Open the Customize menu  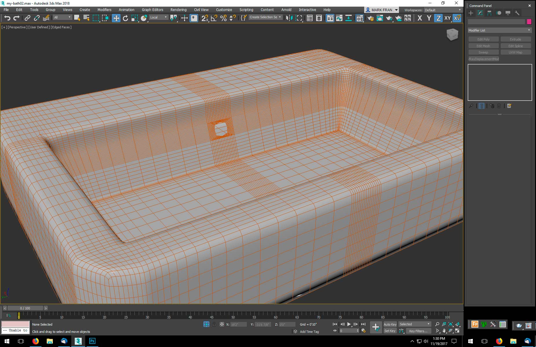point(224,10)
